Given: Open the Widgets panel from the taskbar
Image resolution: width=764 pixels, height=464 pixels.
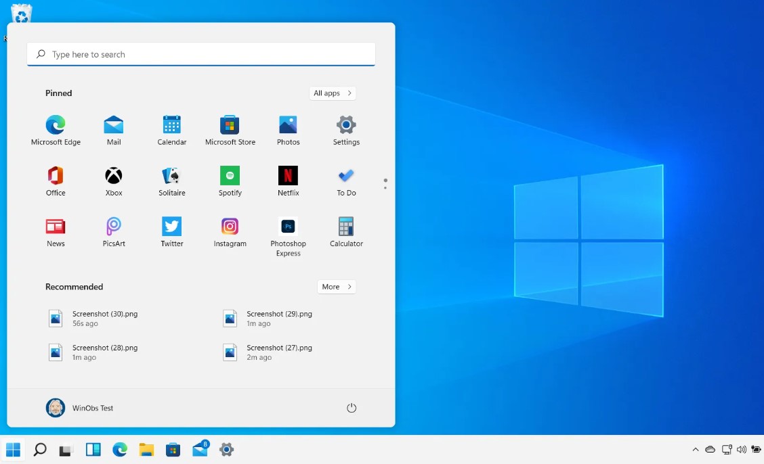Looking at the screenshot, I should click(93, 449).
